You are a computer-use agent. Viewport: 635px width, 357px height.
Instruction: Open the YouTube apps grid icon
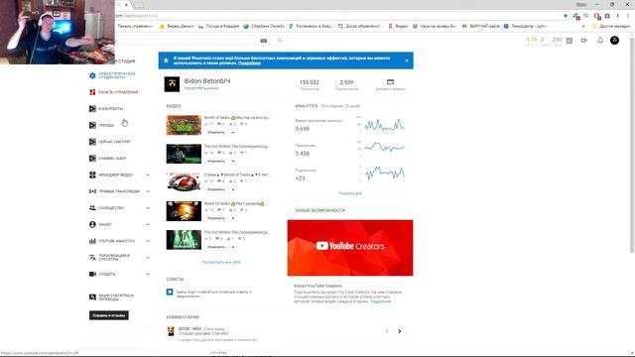[x=570, y=41]
